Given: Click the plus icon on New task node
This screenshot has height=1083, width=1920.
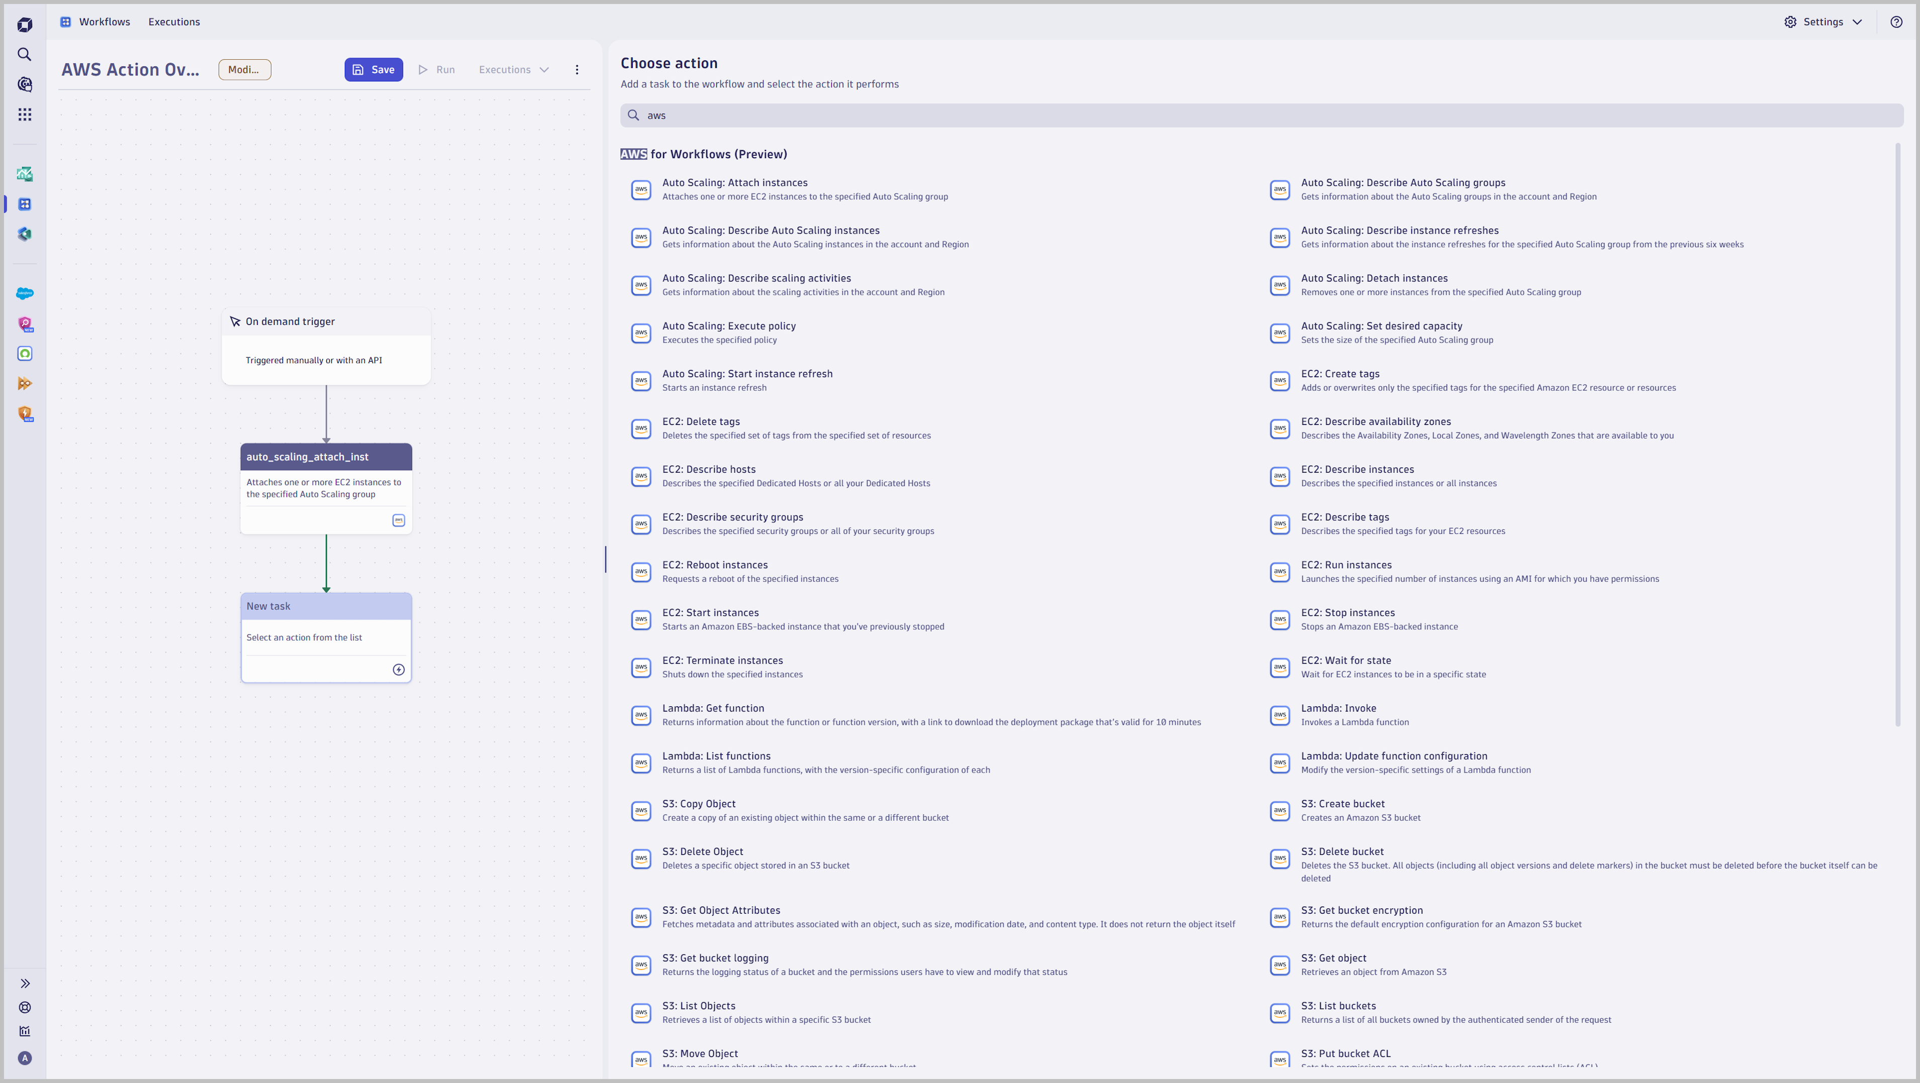Looking at the screenshot, I should tap(399, 670).
